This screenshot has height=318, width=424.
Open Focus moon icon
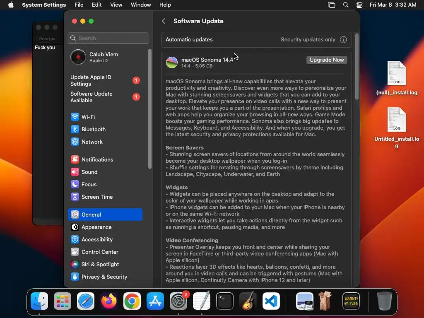75,184
